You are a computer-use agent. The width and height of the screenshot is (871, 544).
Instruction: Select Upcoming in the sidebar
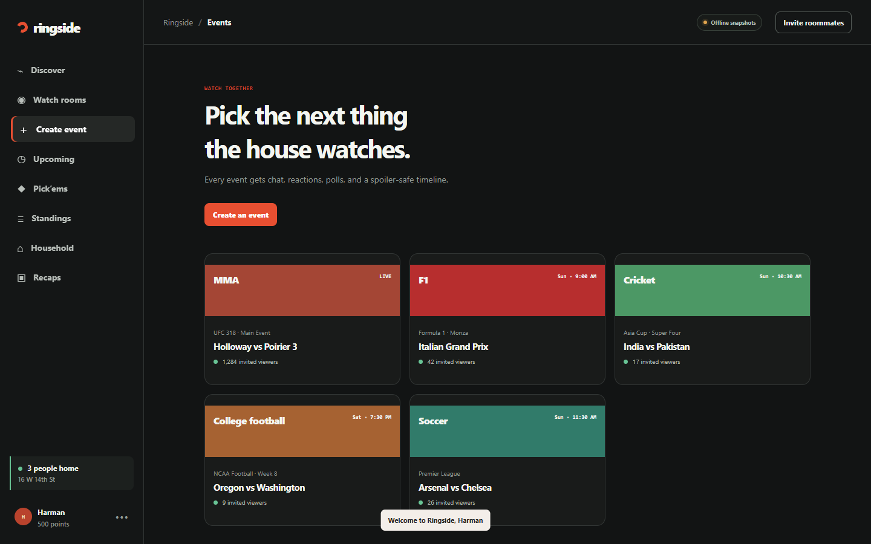click(x=73, y=159)
